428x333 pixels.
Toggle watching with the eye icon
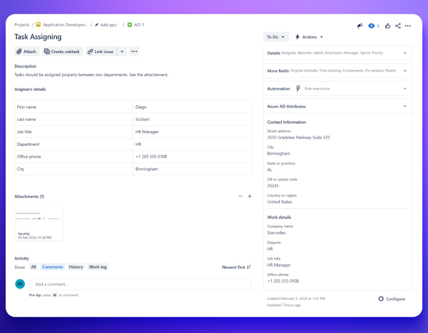(x=372, y=25)
